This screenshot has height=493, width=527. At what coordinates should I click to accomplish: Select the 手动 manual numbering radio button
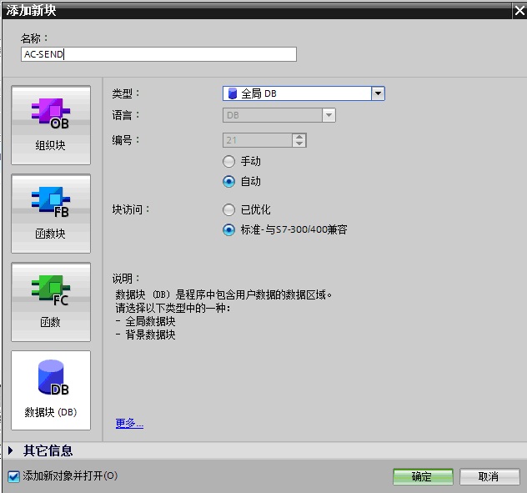coord(228,162)
